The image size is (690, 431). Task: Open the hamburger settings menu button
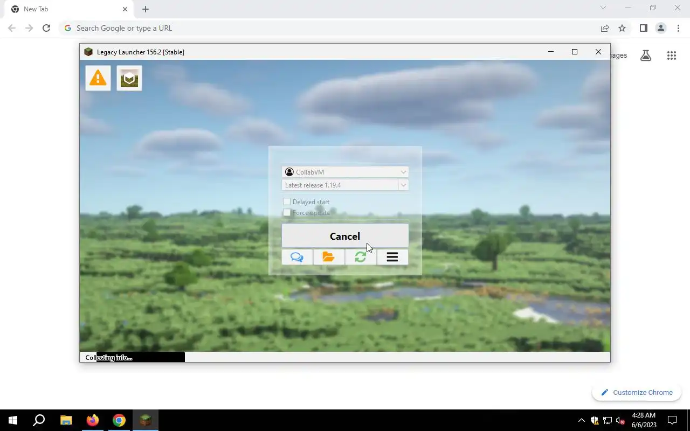coord(392,257)
